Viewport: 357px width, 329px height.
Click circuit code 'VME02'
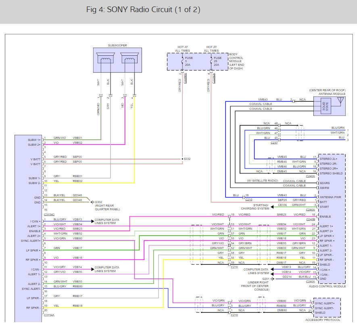click(77, 142)
